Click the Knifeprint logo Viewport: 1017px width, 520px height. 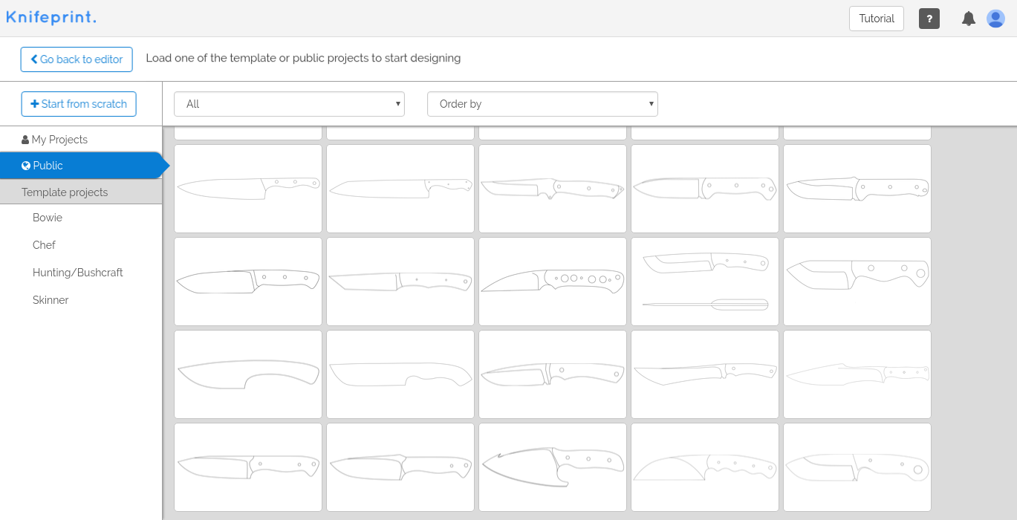(51, 17)
